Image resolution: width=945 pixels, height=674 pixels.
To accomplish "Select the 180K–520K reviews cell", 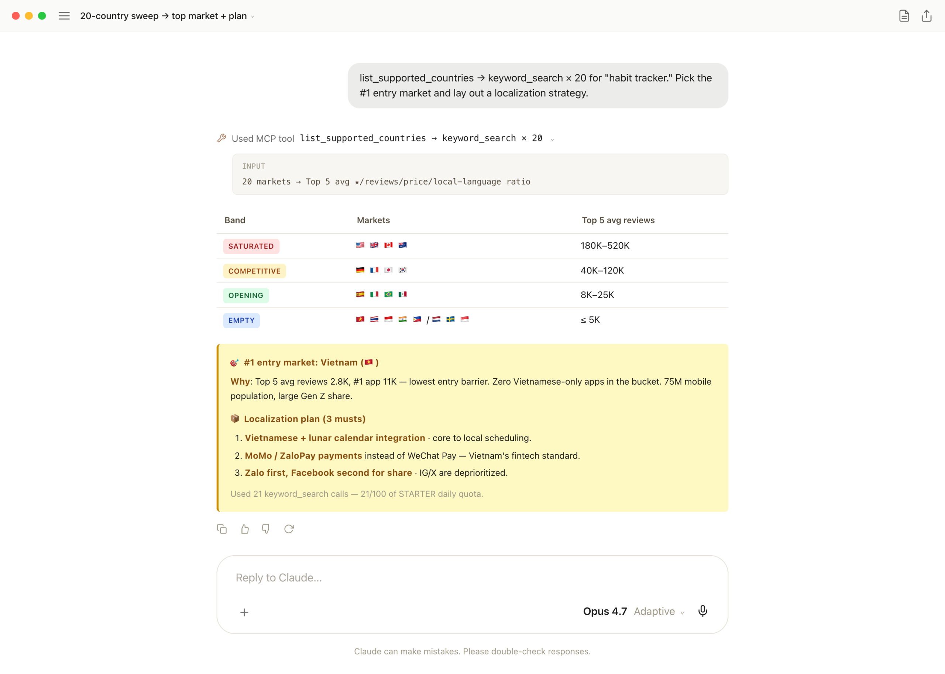I will [x=605, y=246].
